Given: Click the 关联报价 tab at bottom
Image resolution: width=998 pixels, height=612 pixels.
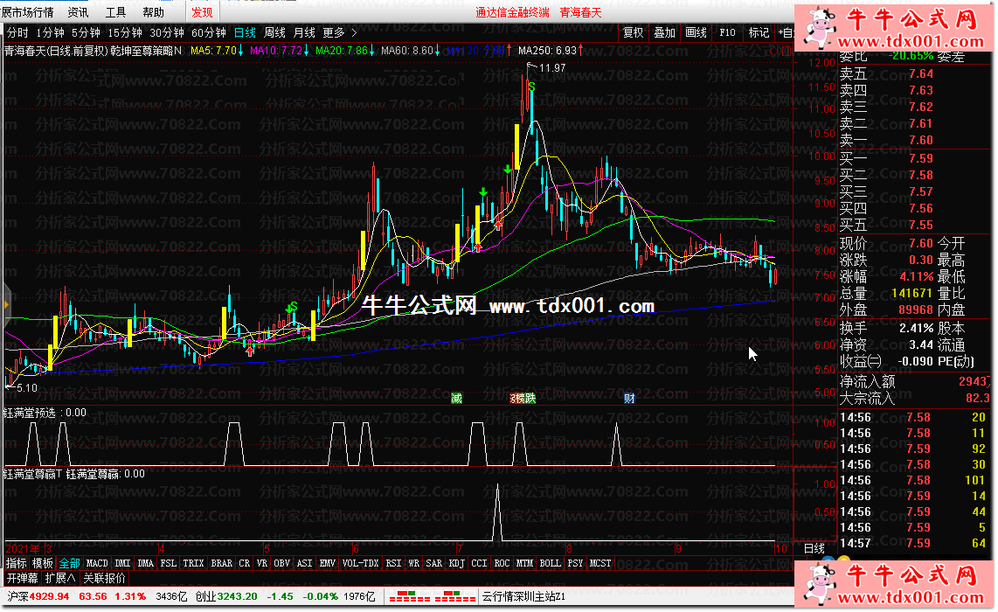Looking at the screenshot, I should tap(104, 578).
